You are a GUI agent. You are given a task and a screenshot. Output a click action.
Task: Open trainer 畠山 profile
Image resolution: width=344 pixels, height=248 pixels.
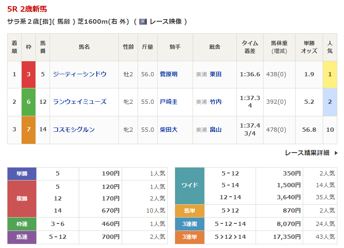click(x=216, y=130)
